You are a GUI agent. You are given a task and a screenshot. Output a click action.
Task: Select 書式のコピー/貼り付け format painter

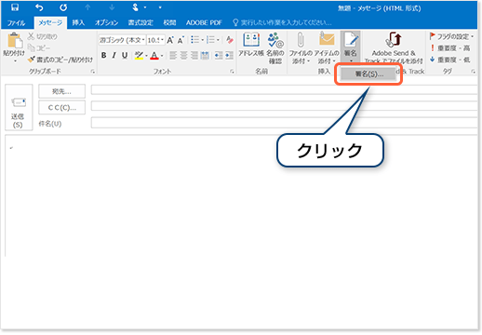(x=60, y=60)
